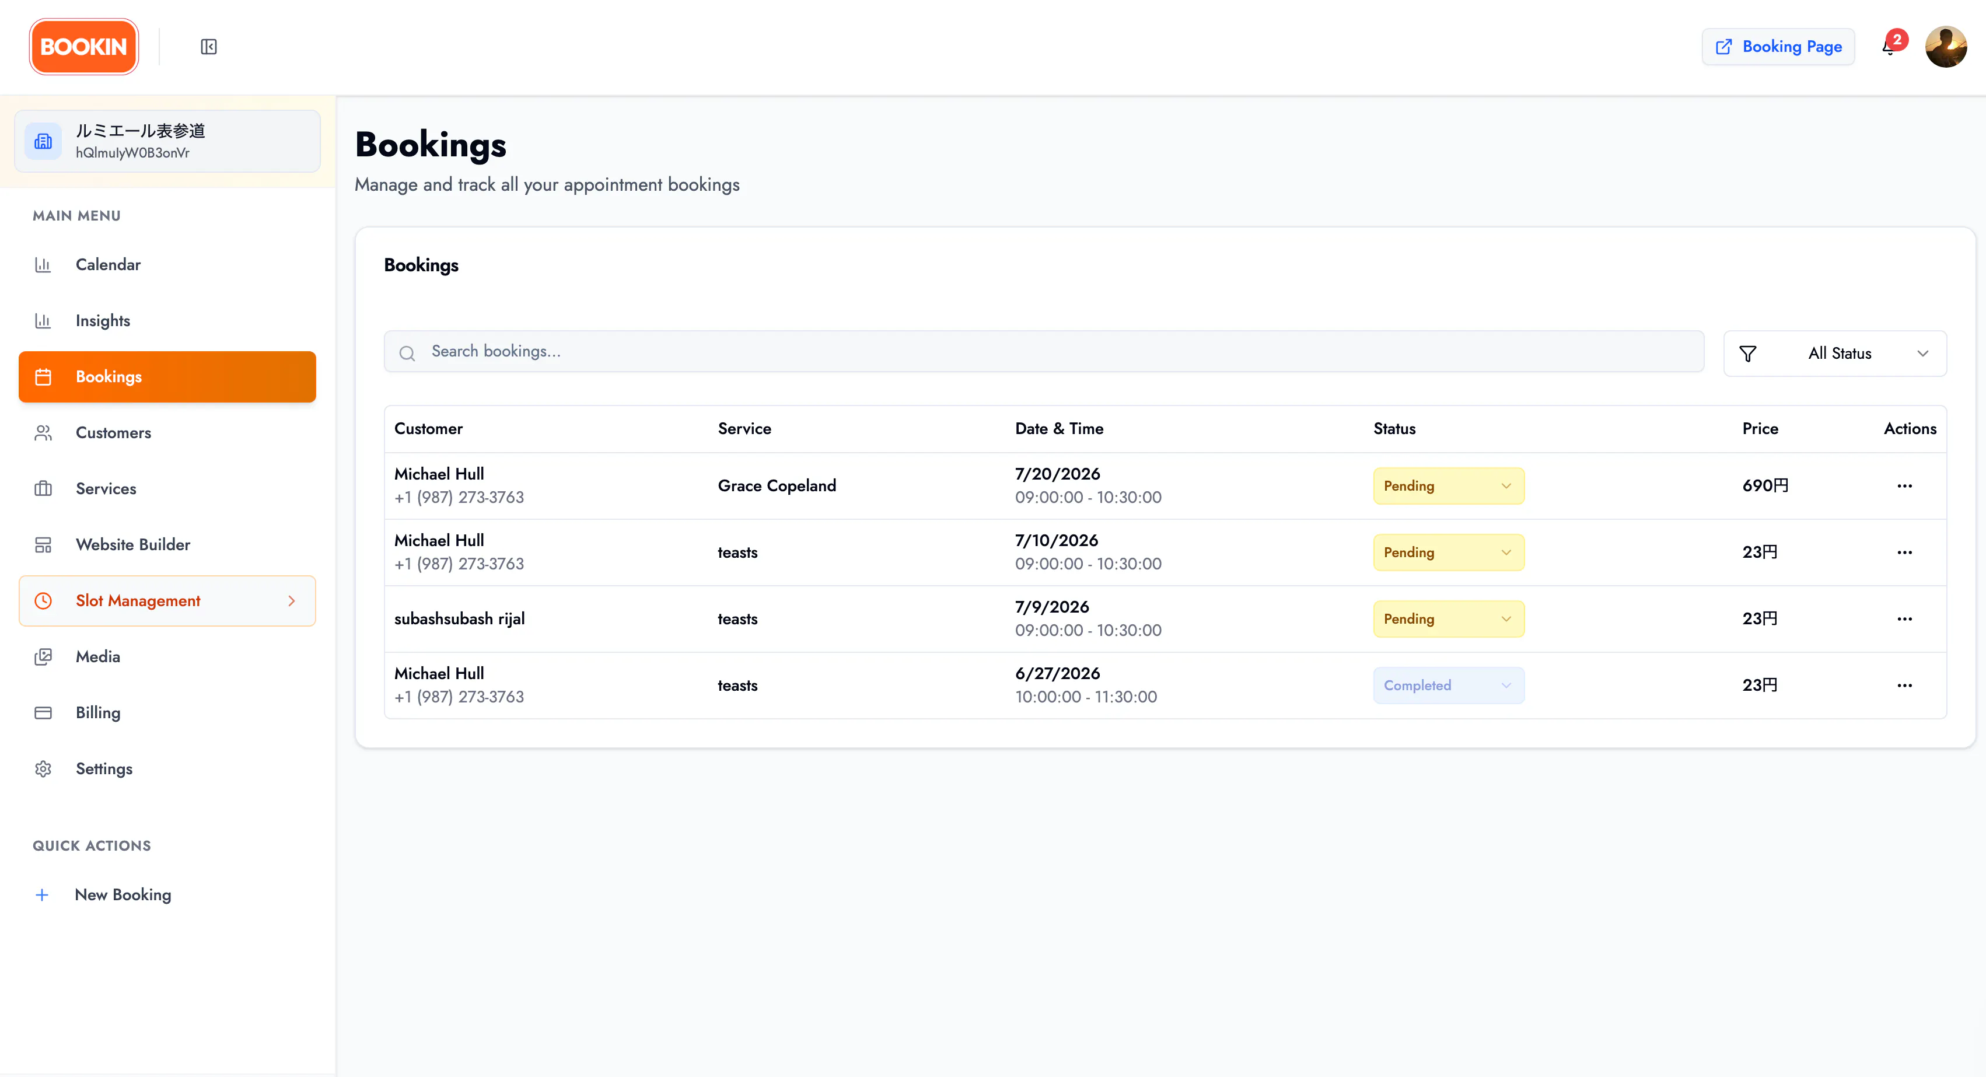Click the Date & Time column header
Screen dimensions: 1986x1077
pos(1058,429)
